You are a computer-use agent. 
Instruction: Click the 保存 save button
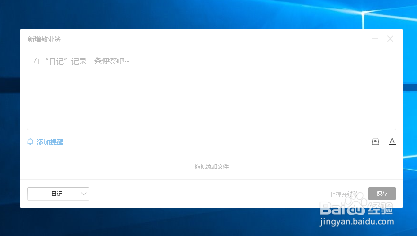point(382,194)
